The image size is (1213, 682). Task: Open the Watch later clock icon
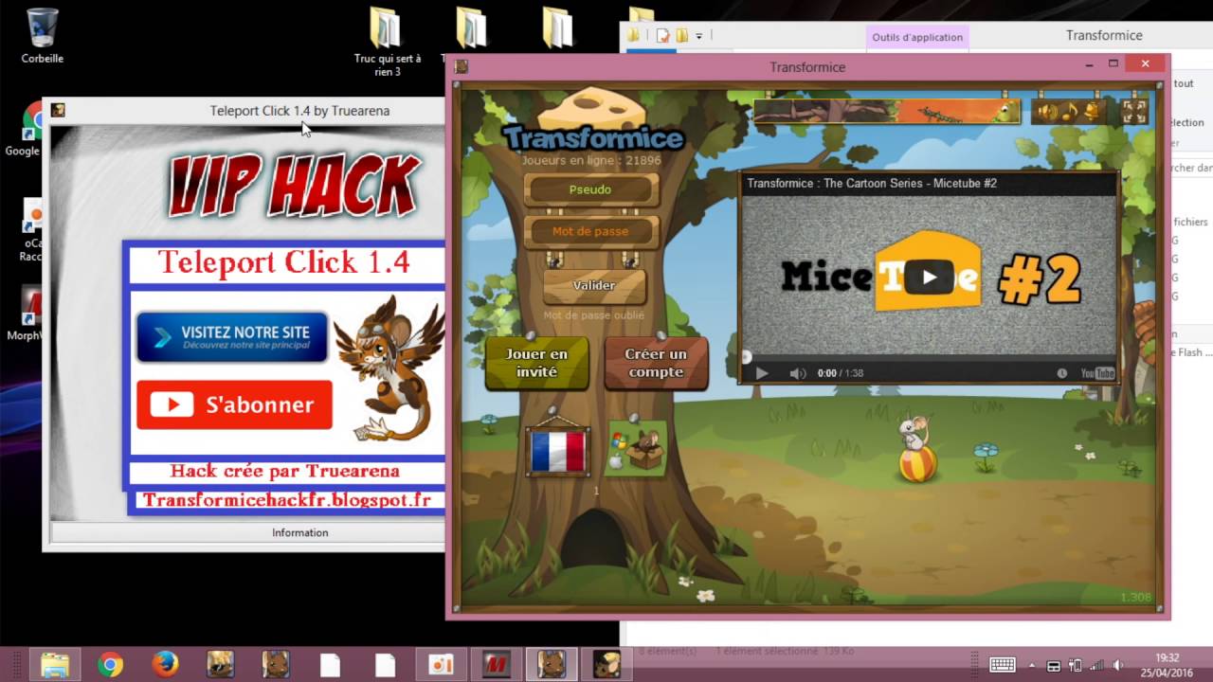click(1062, 373)
